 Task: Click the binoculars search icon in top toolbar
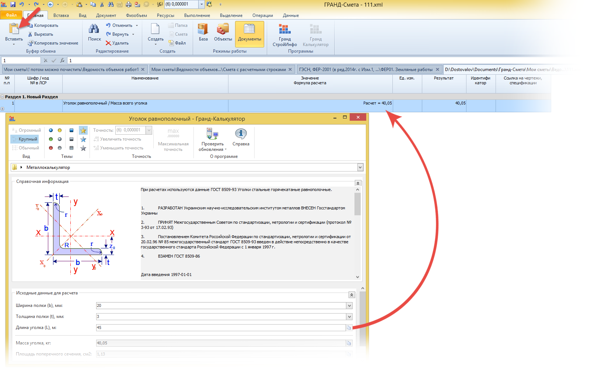pyautogui.click(x=111, y=4)
